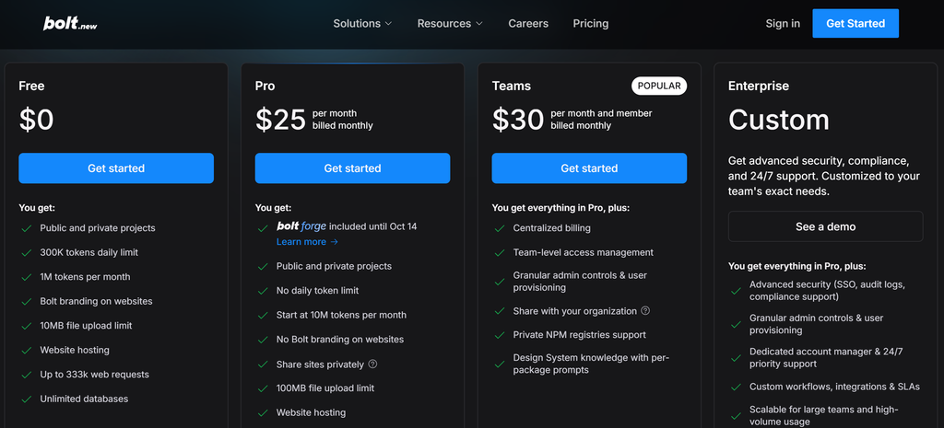Image resolution: width=944 pixels, height=428 pixels.
Task: Click the $30 Teams price
Action: [x=518, y=120]
